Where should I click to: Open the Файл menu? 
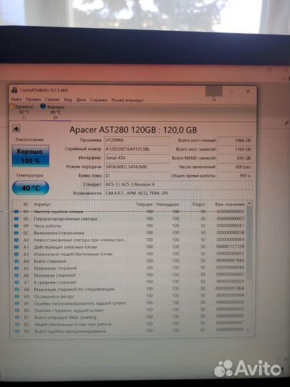click(16, 100)
